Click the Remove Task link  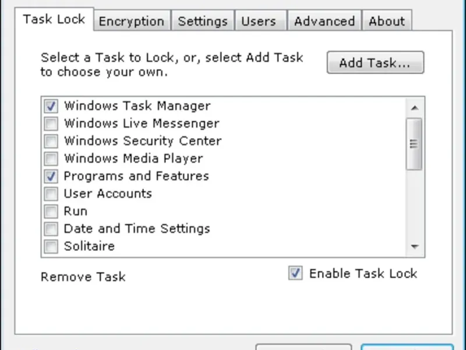click(83, 276)
